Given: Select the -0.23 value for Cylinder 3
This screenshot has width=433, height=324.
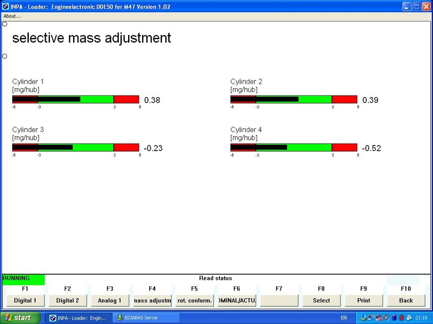Looking at the screenshot, I should pos(153,148).
